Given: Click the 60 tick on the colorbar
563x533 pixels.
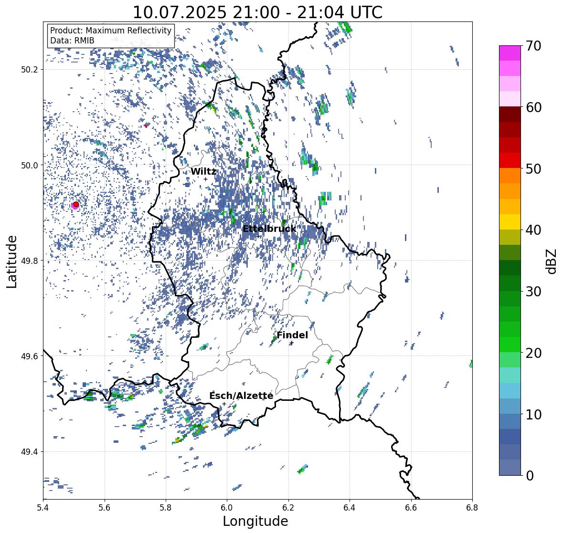Looking at the screenshot, I should pyautogui.click(x=533, y=107).
